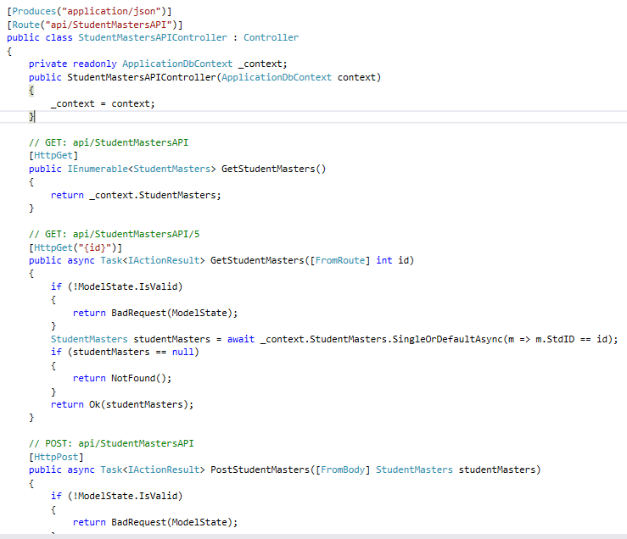The height and width of the screenshot is (539, 627).
Task: Click Task<IActionResult> in GetStudentMasters signature
Action: coord(153,260)
